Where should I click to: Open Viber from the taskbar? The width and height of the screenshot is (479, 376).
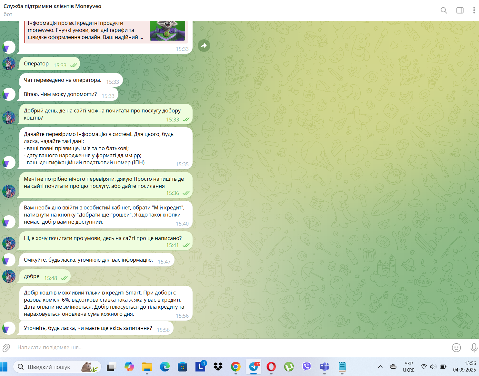(x=306, y=367)
